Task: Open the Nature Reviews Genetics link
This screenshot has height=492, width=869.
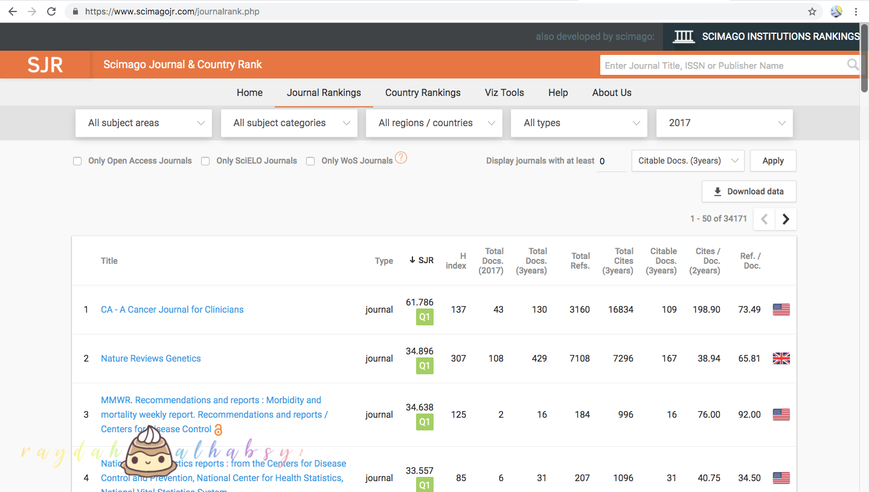Action: pyautogui.click(x=151, y=359)
